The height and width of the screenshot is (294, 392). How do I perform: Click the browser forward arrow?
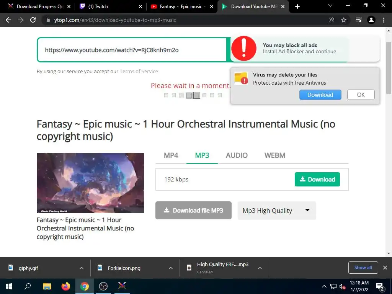[21, 20]
